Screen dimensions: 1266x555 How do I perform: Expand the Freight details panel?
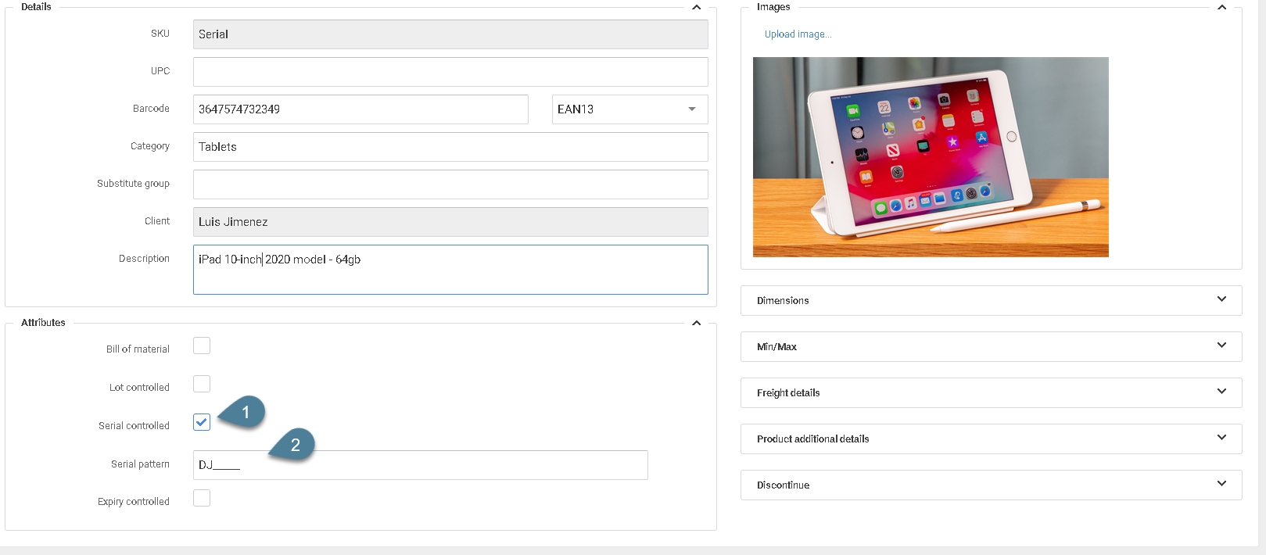click(1221, 392)
